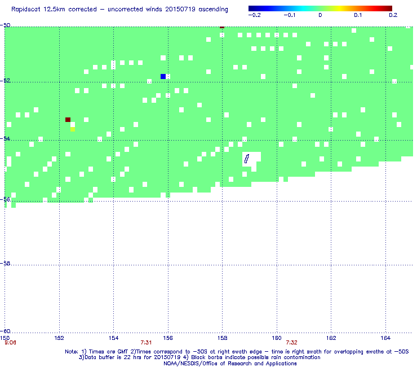Click the -58 latitude axis label
This screenshot has width=417, height=367.
click(x=5, y=263)
